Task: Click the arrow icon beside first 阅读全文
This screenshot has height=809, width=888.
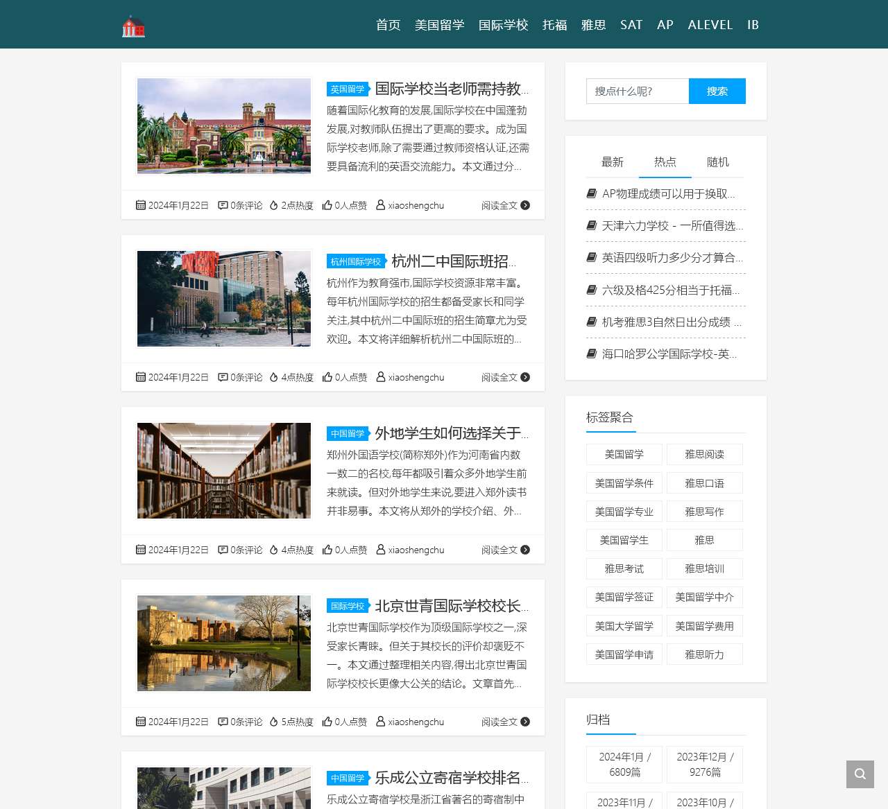Action: pyautogui.click(x=525, y=205)
